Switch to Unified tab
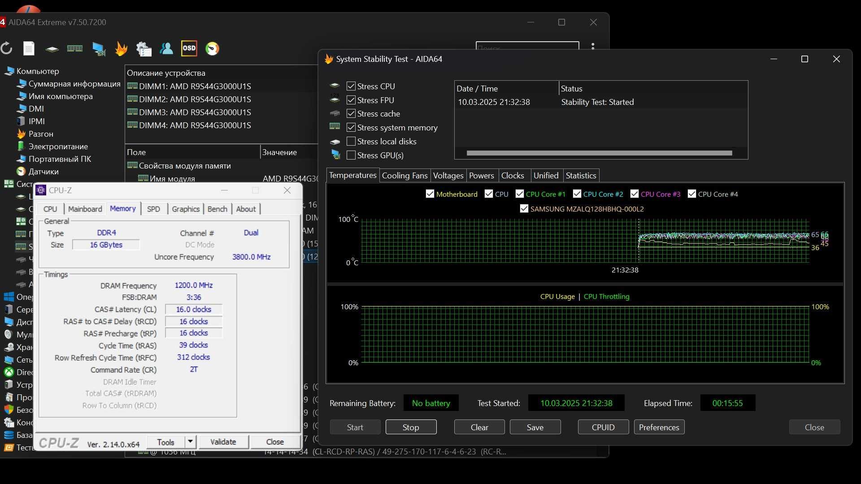The height and width of the screenshot is (484, 861). pos(546,176)
